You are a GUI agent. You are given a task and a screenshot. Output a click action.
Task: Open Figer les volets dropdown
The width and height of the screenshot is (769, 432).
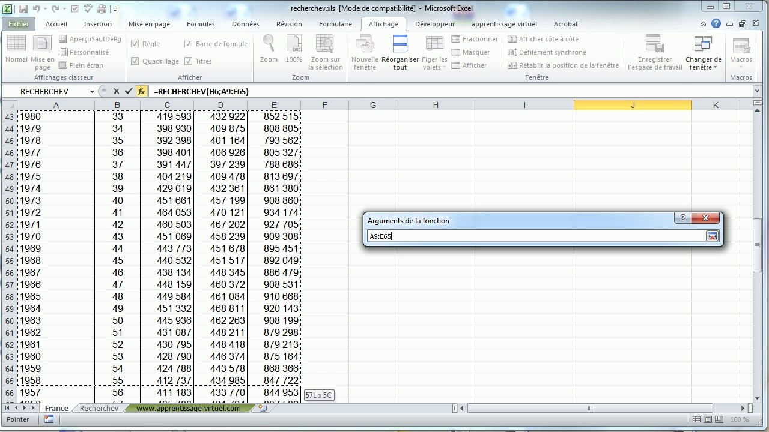coord(434,53)
